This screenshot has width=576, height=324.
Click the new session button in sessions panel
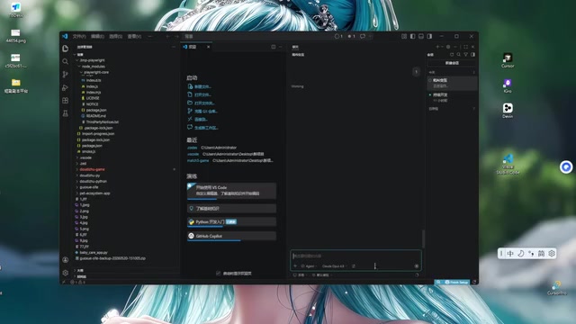tap(452, 63)
